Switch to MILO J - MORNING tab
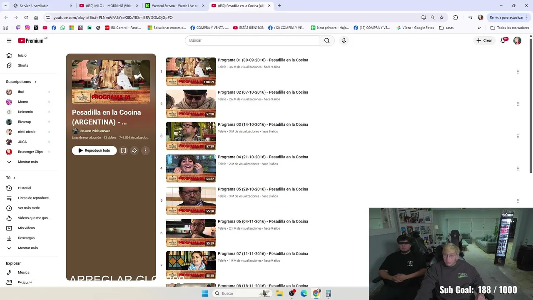Viewport: 533px width, 300px height. point(109,6)
